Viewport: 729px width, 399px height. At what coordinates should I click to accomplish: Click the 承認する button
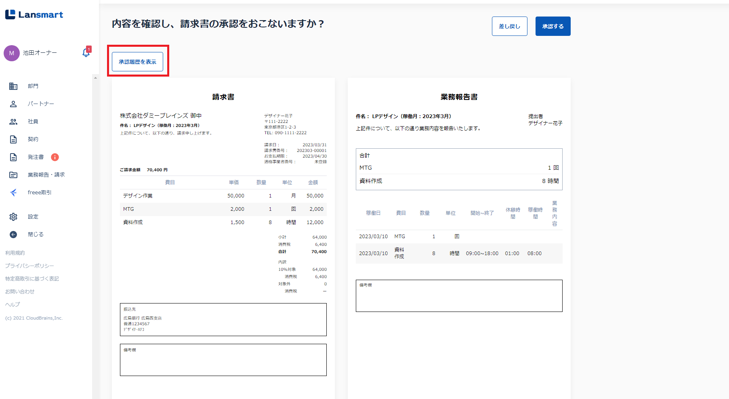[553, 26]
